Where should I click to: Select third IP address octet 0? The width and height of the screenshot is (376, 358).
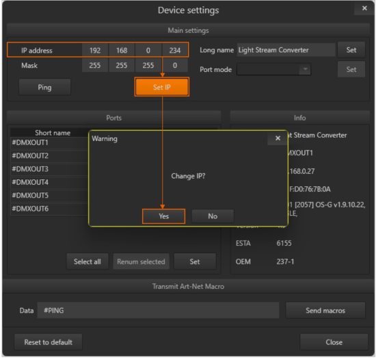coord(148,51)
